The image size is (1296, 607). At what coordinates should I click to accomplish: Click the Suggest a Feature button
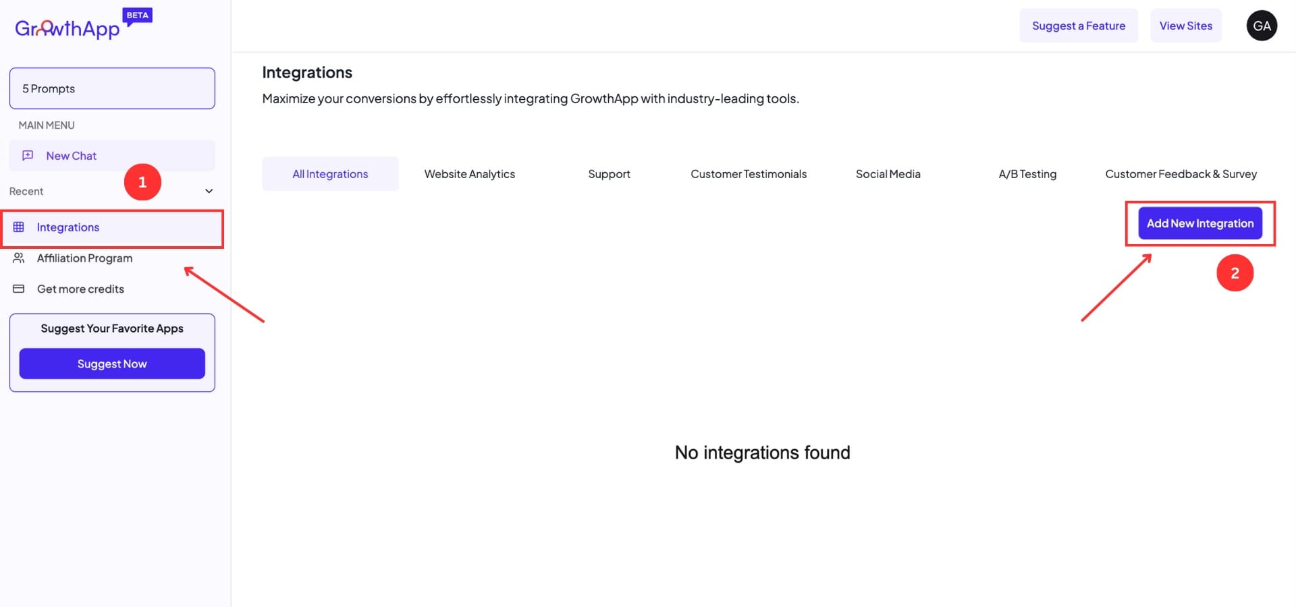pyautogui.click(x=1079, y=26)
